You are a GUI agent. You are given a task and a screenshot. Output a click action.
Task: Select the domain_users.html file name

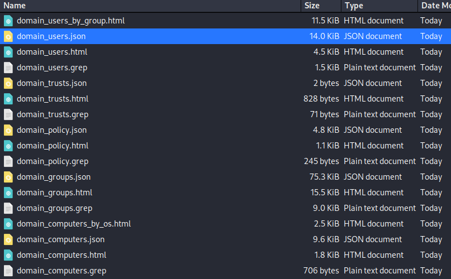point(52,52)
